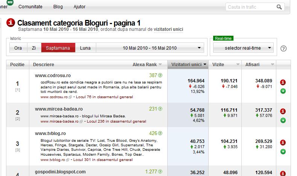This screenshot has height=176, width=297.
Task: Click the search magnifier icon
Action: point(279,7)
